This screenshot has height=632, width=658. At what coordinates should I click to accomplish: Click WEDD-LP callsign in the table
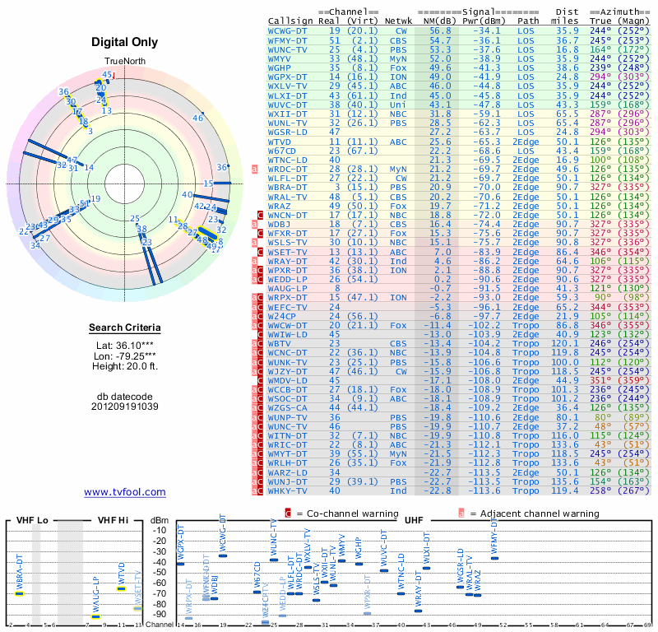[287, 280]
